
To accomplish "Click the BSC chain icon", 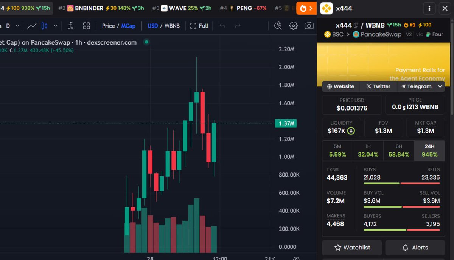I will pos(327,34).
